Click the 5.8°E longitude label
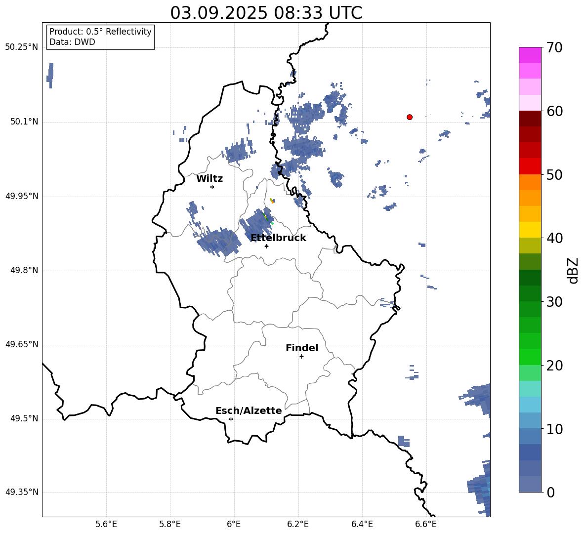 coord(170,524)
